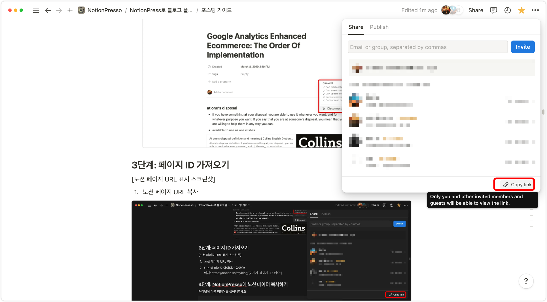Click the NotionPresso workspace icon
The height and width of the screenshot is (302, 547).
click(x=81, y=10)
